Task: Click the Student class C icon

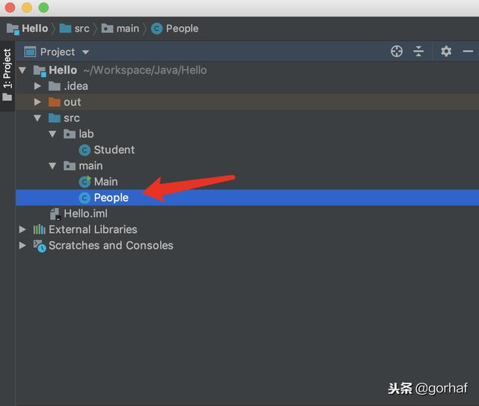Action: pos(85,150)
